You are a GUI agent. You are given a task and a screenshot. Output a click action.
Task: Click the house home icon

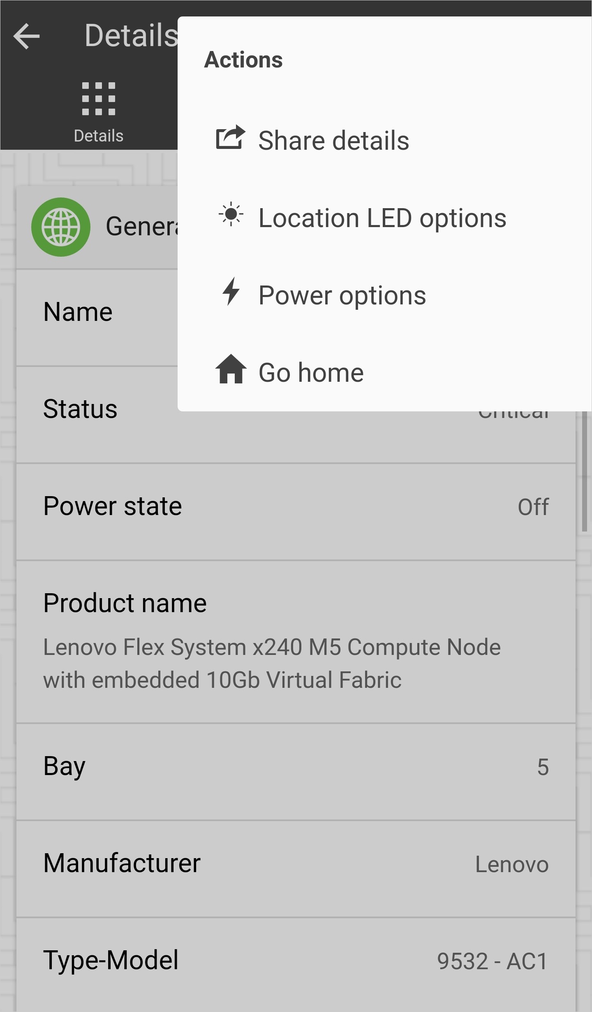[x=231, y=369]
